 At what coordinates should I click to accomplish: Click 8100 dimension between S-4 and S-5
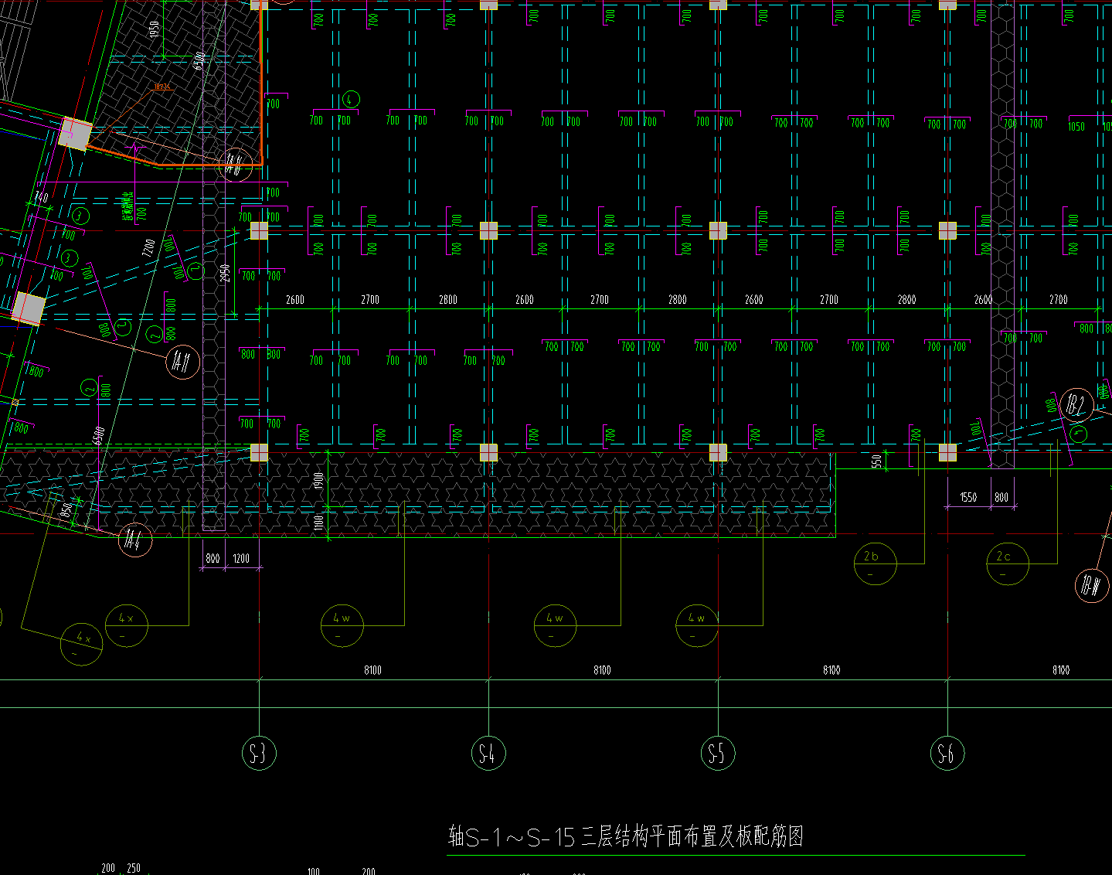[x=603, y=670]
